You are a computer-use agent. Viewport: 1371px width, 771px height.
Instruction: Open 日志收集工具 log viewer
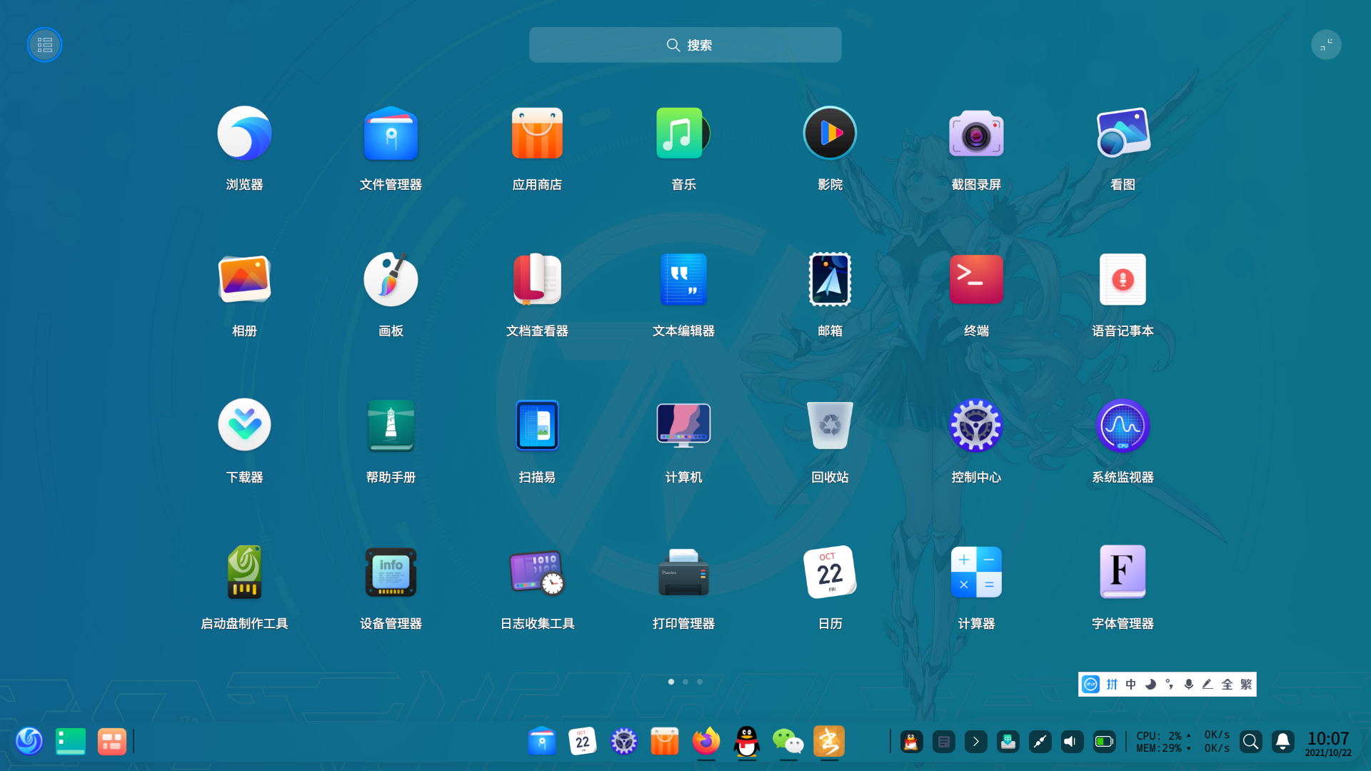coord(537,573)
